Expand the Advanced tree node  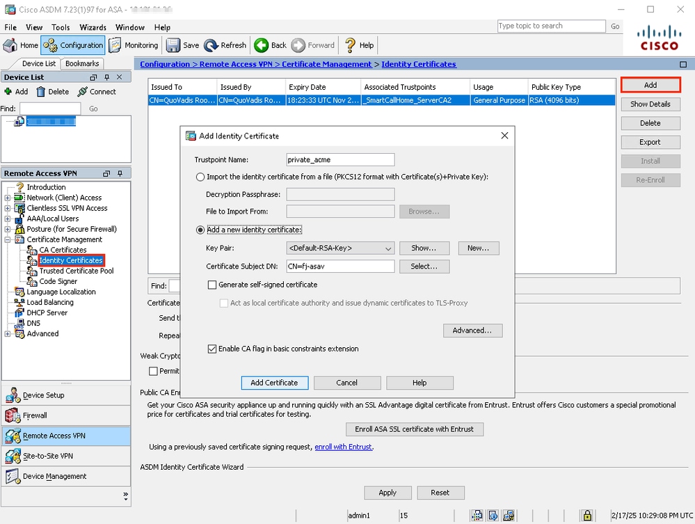(8, 334)
